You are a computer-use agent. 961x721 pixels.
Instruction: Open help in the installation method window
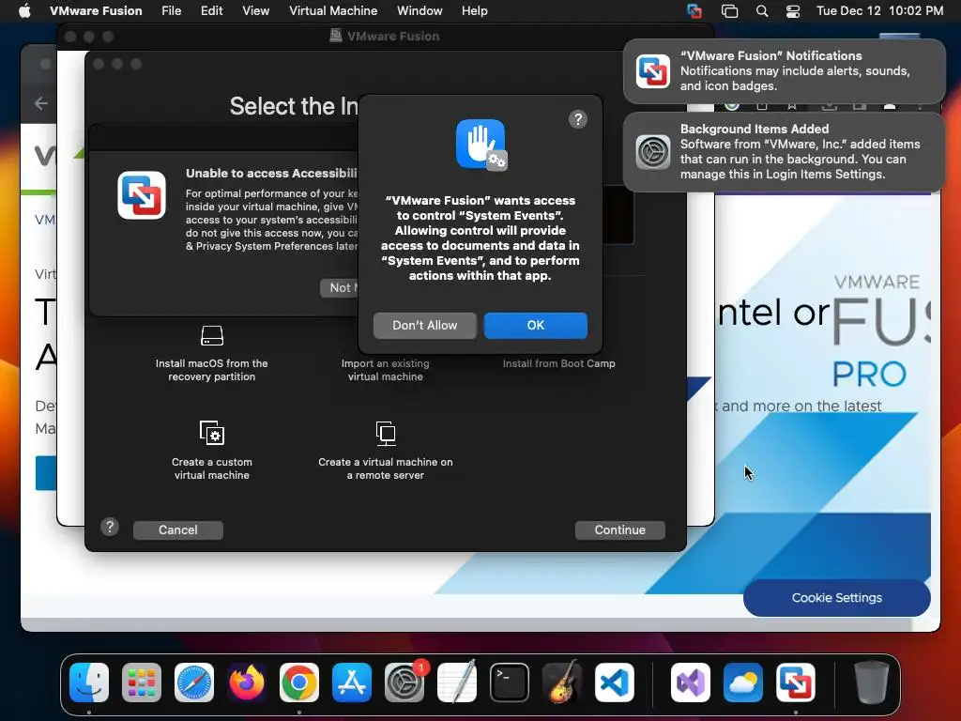pyautogui.click(x=110, y=527)
